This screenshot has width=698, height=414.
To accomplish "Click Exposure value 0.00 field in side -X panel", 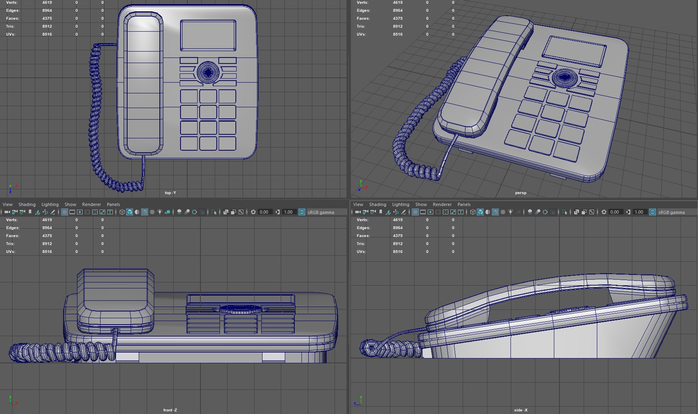I will coord(616,212).
